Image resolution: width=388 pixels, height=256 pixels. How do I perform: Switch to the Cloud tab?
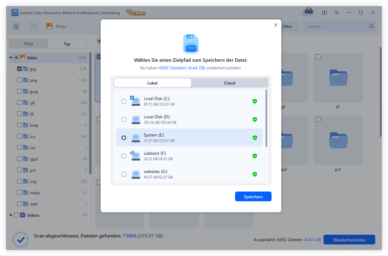229,83
